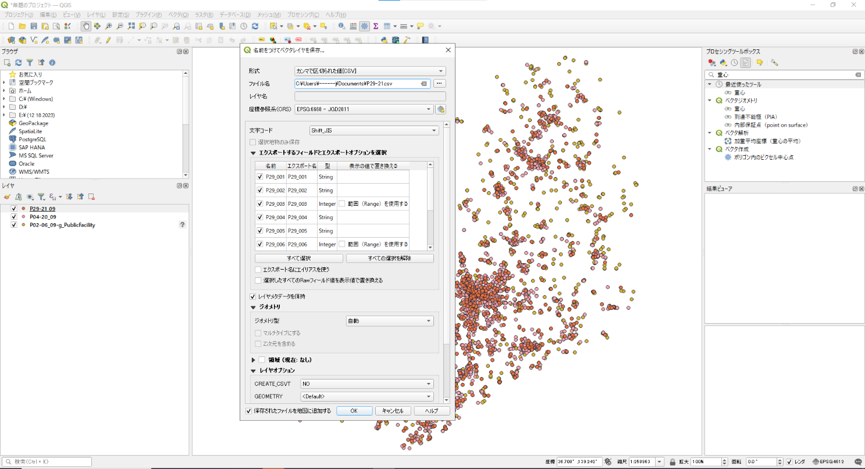Viewport: 865px width, 469px height.
Task: Click the Save Project disk icon
Action: pyautogui.click(x=34, y=26)
